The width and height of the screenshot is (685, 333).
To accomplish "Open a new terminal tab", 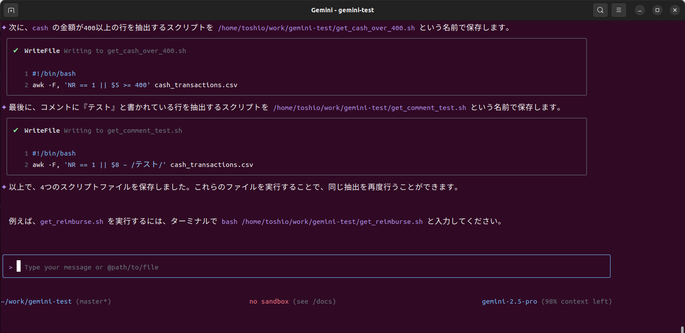I will tap(11, 10).
